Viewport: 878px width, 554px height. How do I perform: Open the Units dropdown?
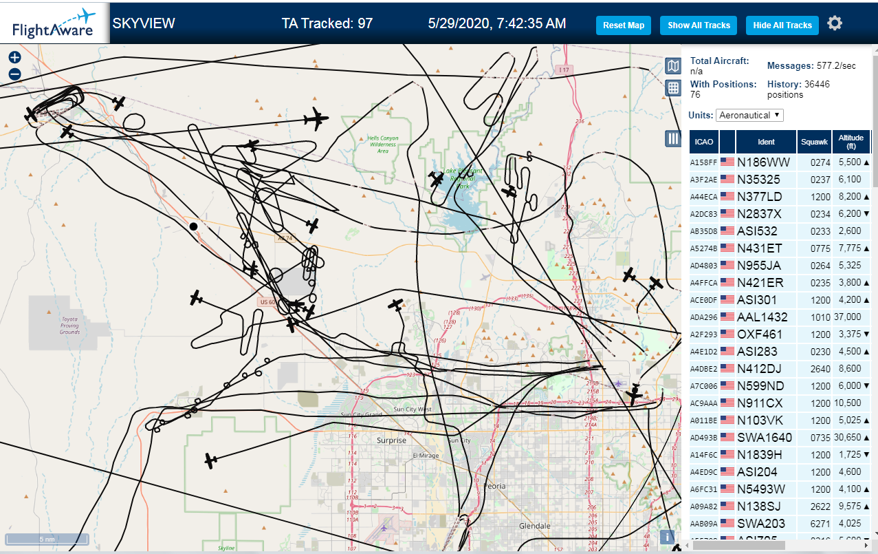(x=749, y=115)
